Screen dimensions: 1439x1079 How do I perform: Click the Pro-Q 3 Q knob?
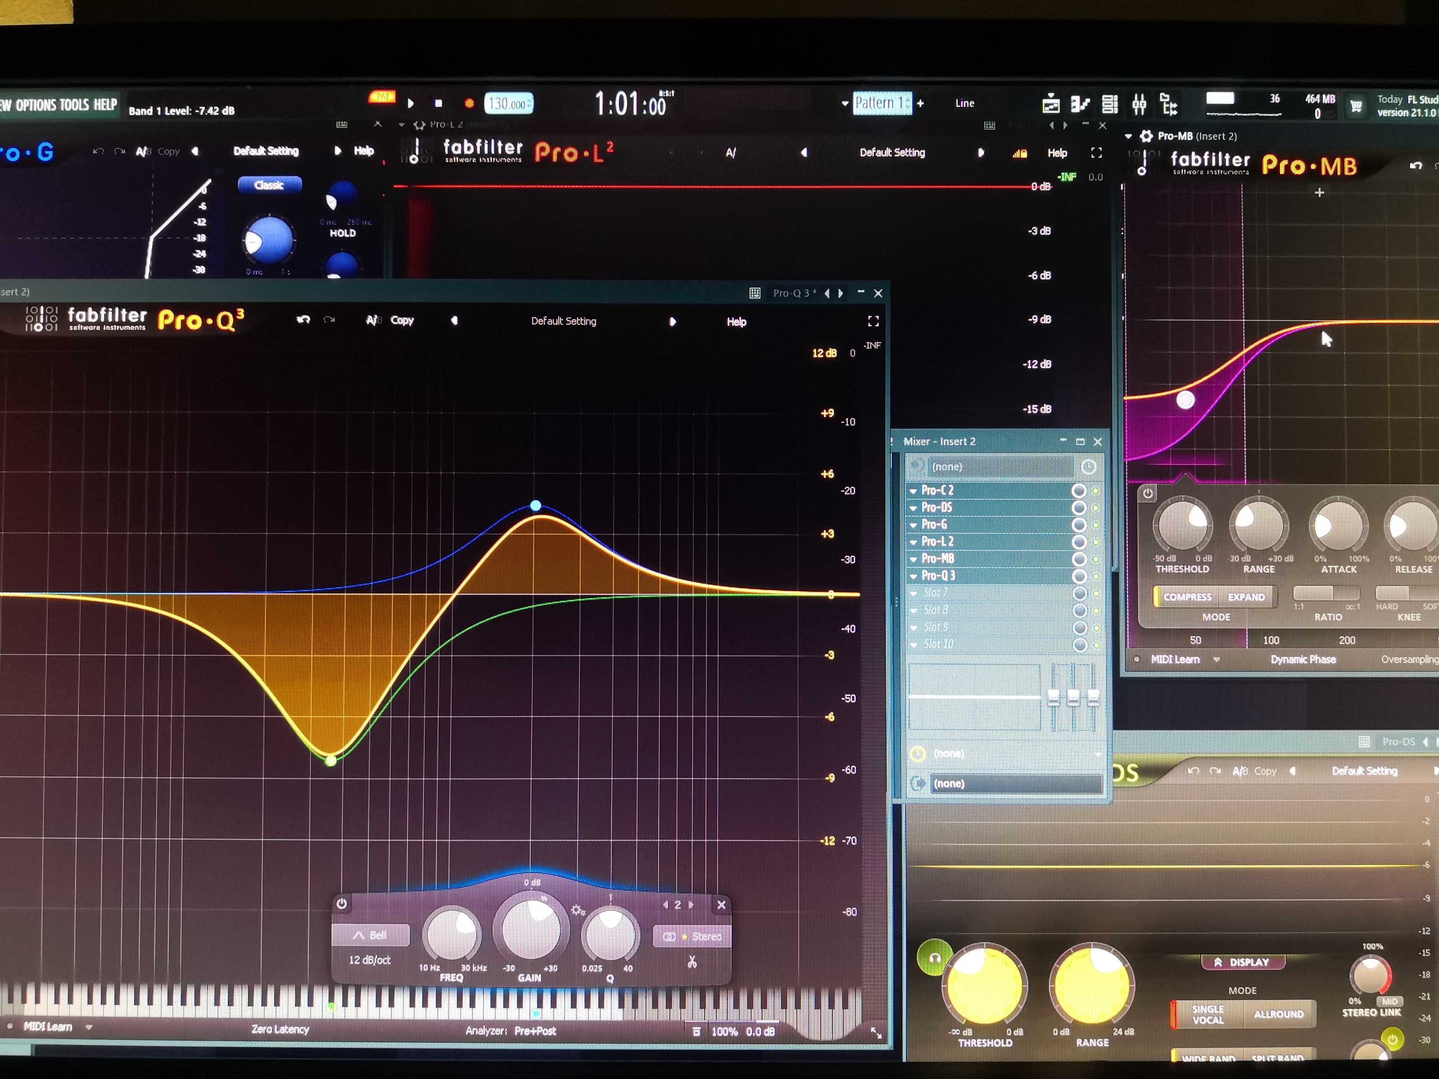[610, 935]
